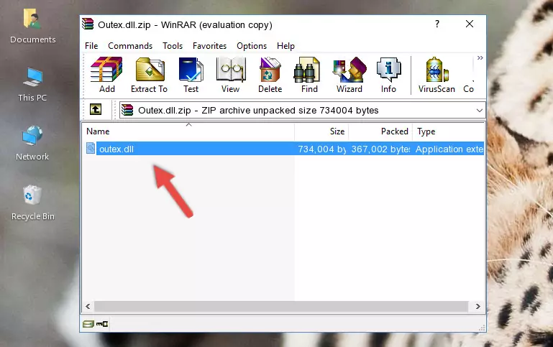Viewport: 553px width, 347px height.
Task: Close the WinRAR window
Action: click(x=470, y=24)
